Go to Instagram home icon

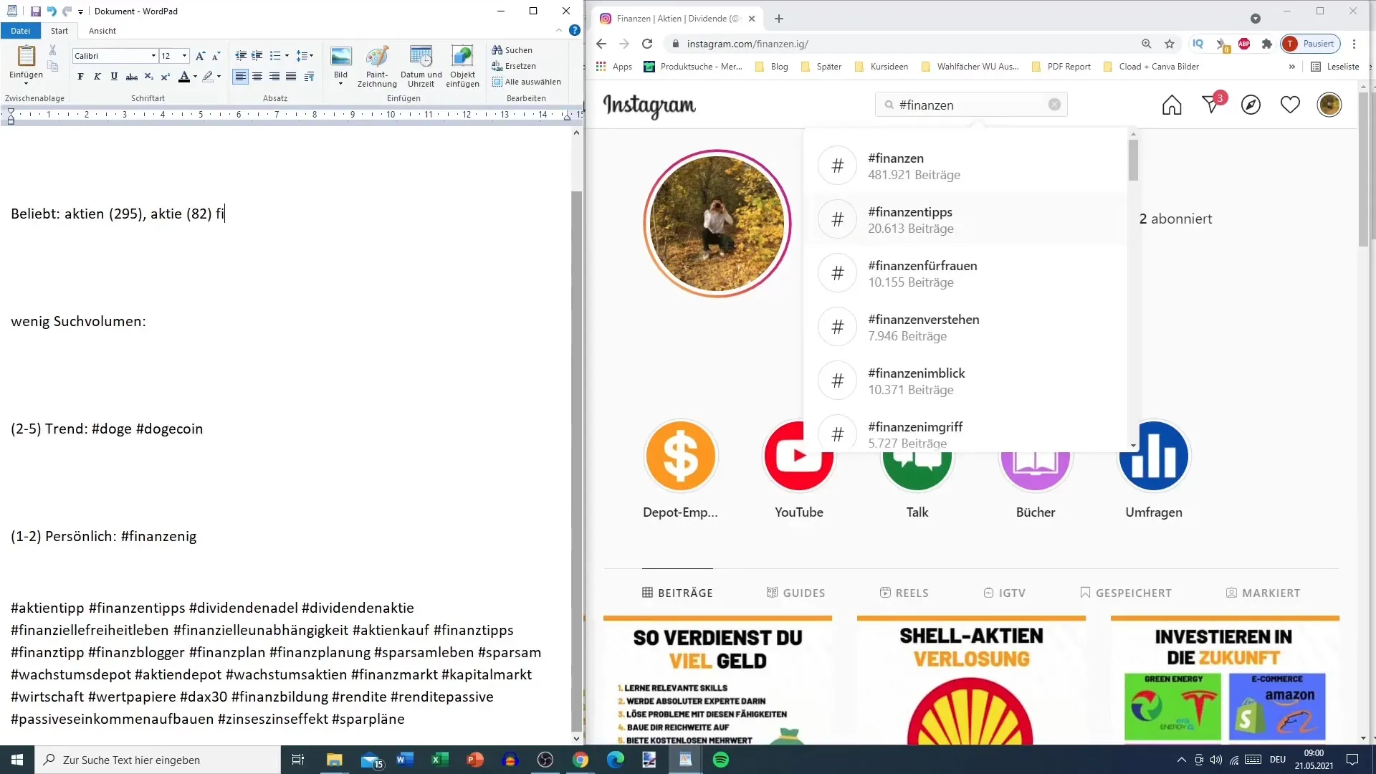click(1172, 105)
